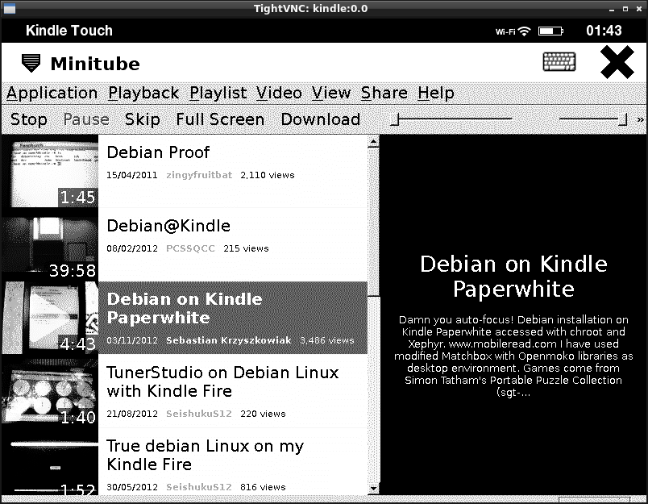Open the Debian@Kindle playlist title
The image size is (648, 504).
click(168, 226)
